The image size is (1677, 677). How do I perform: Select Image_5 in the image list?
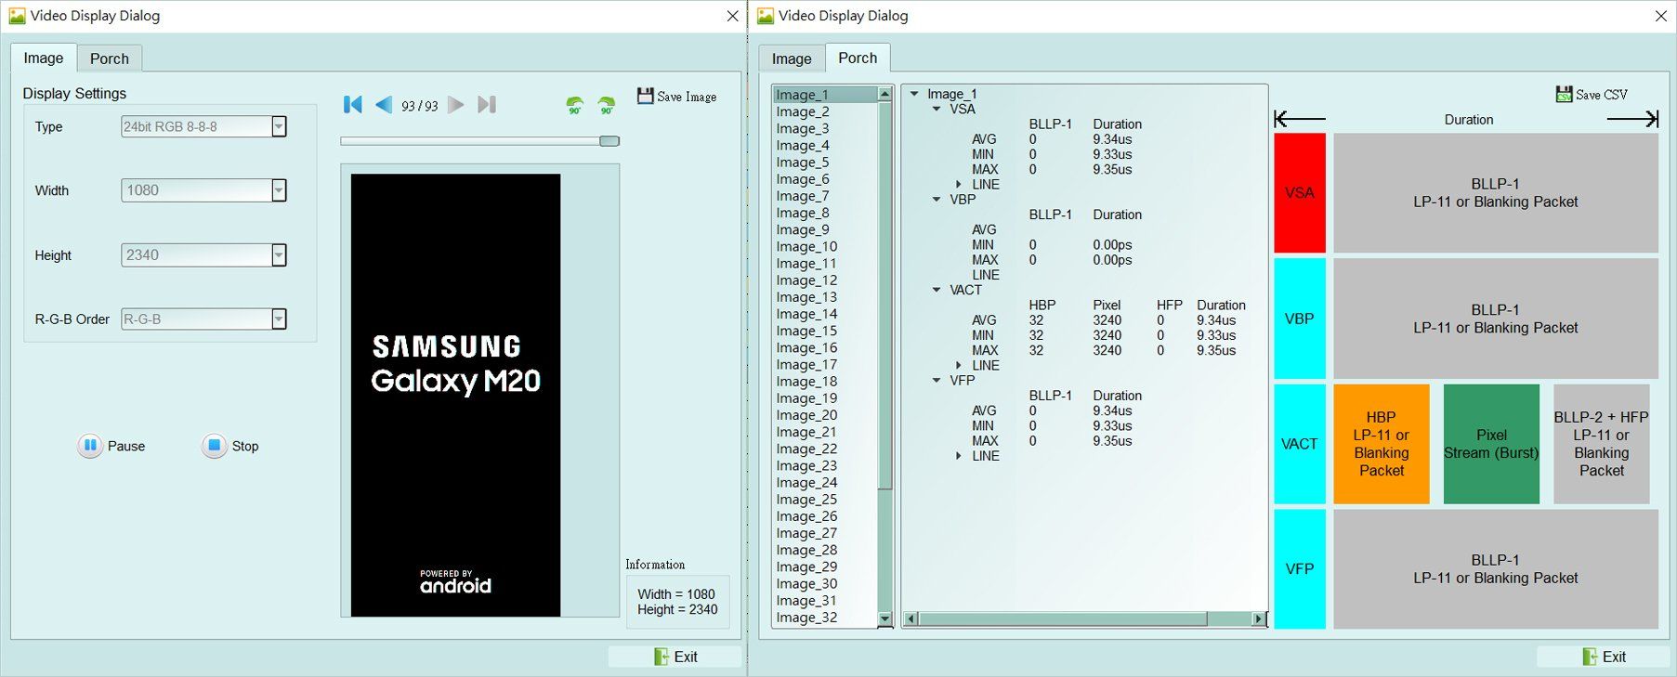(825, 163)
